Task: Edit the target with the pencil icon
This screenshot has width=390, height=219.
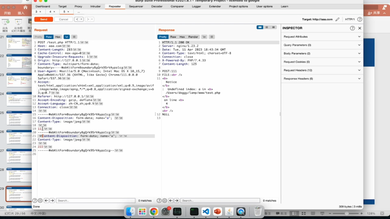Action: 337,19
